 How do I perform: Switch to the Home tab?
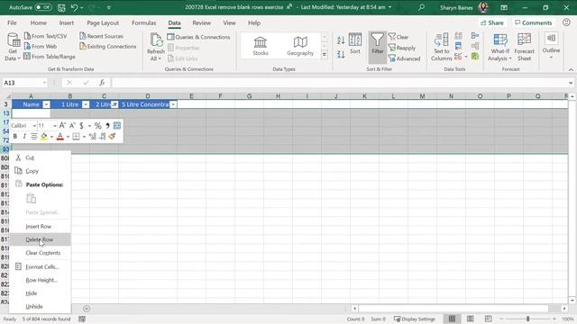tap(38, 22)
